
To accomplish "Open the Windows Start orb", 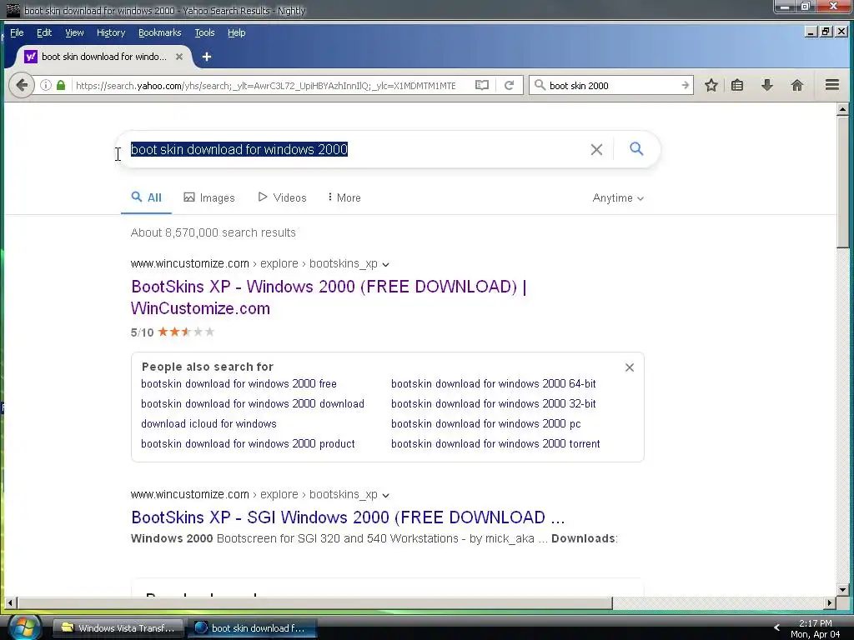I will pos(24,627).
